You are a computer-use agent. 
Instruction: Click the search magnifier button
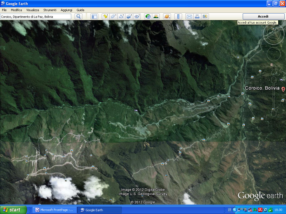tap(78, 16)
